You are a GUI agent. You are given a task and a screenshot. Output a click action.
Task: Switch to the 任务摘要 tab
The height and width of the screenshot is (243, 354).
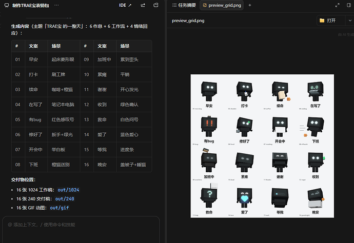184,5
